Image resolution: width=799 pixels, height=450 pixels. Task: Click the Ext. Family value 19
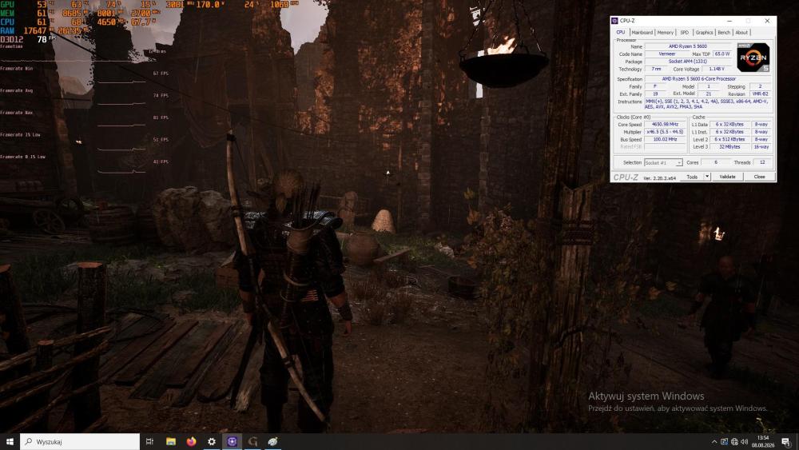656,94
